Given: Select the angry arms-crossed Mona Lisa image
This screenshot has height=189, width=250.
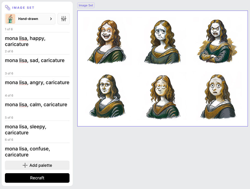Looking at the screenshot, I should 217,41.
